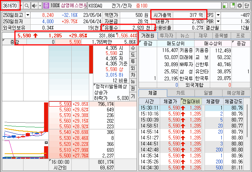Screen dimensions: 252x172
Task: Click the purple 증 margin badge icon
Action: 46,6
